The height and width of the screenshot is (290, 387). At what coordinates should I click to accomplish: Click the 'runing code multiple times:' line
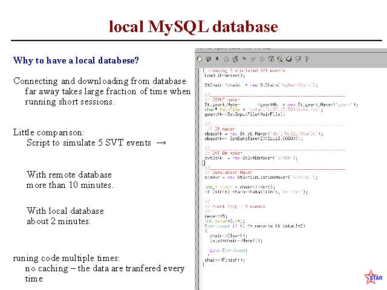pyautogui.click(x=66, y=258)
